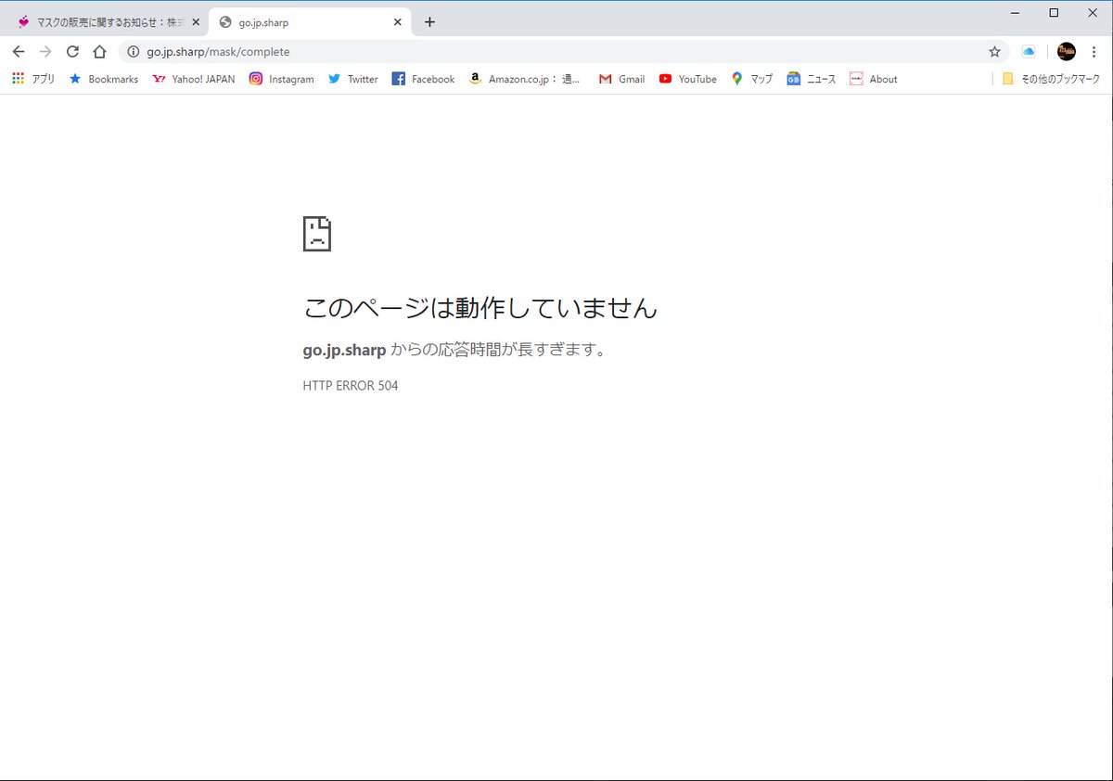Click the このページは動作していません heading
Viewport: 1113px width, 781px height.
480,307
